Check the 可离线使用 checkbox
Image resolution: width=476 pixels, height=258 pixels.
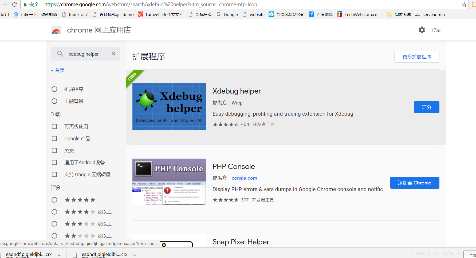point(54,126)
